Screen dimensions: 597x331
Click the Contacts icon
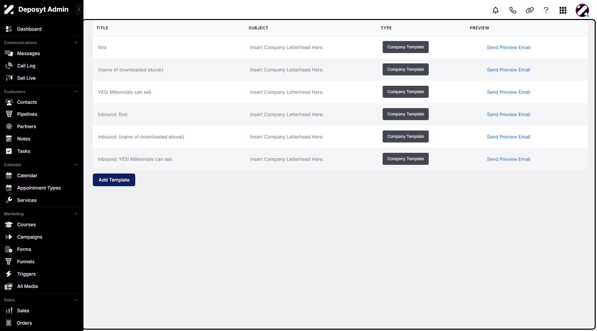(x=9, y=102)
